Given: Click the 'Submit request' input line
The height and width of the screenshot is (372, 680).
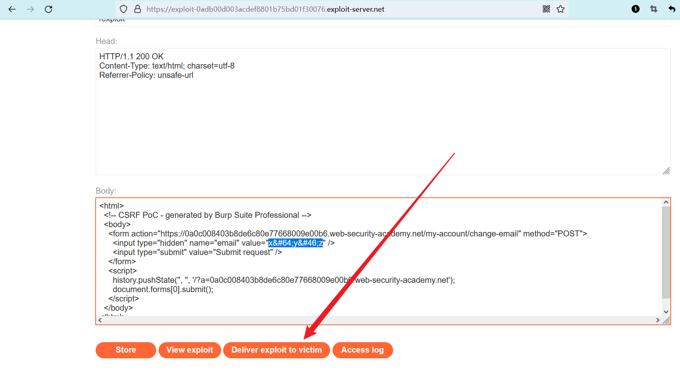Looking at the screenshot, I should [197, 252].
